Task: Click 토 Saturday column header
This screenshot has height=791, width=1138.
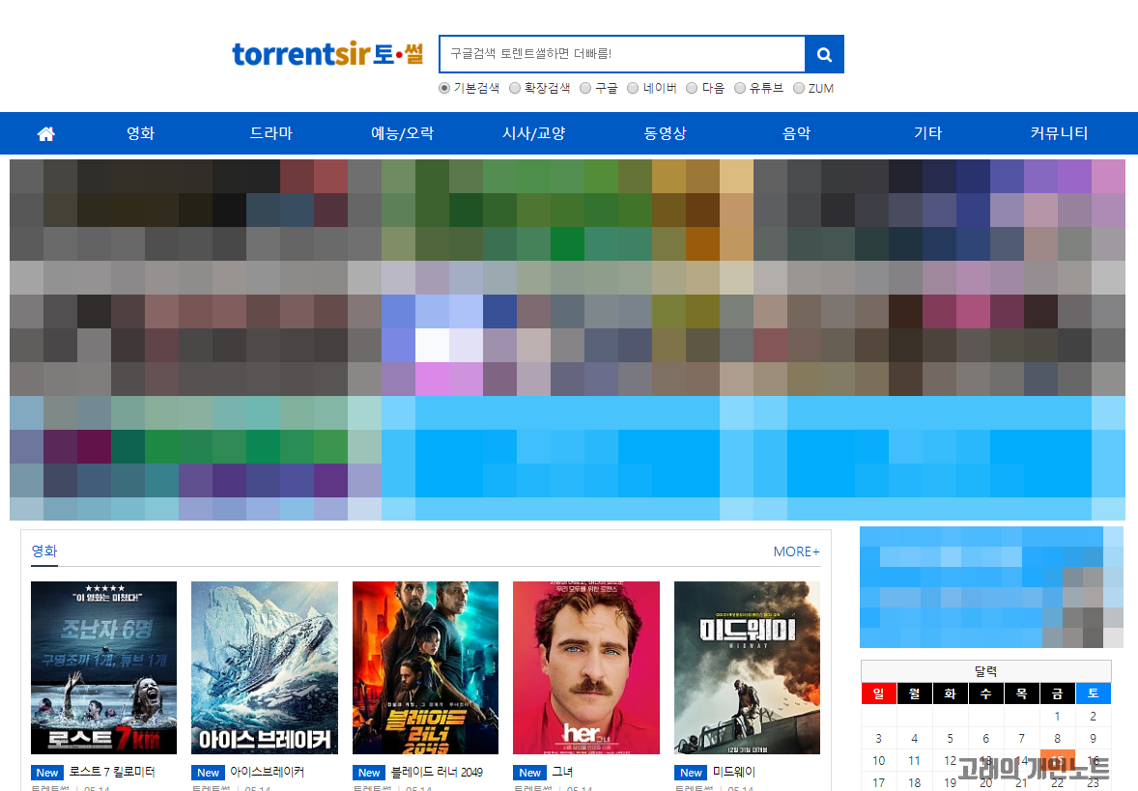Action: (1093, 693)
